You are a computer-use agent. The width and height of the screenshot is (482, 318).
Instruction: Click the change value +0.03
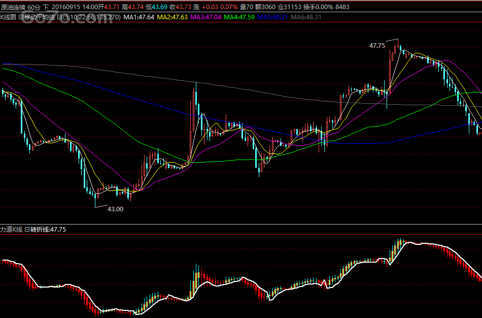(x=210, y=7)
